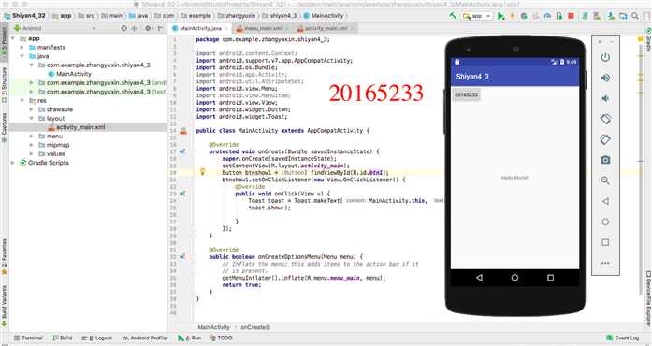Click the emulator volume up icon
652x346 pixels.
(605, 78)
